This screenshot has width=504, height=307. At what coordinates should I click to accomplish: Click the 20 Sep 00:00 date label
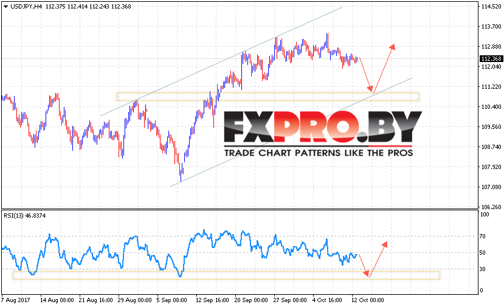click(x=251, y=300)
